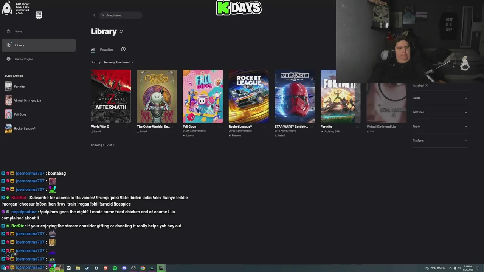The image size is (484, 272).
Task: Expand the Types filter
Action: (440, 126)
